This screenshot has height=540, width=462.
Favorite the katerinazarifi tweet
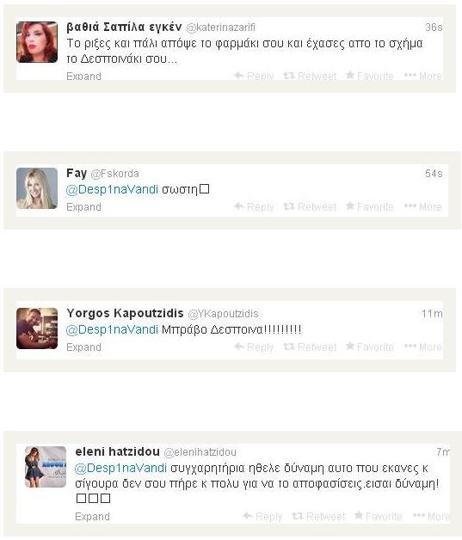coord(370,76)
